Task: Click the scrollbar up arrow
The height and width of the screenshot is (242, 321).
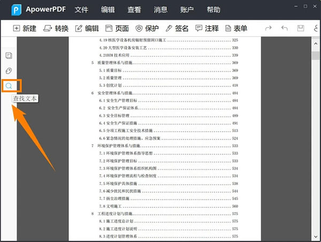Action: 316,44
